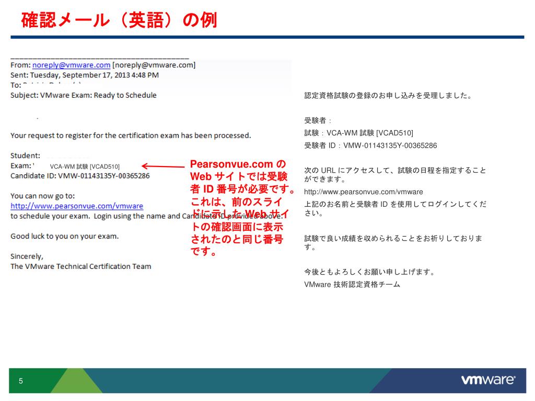Click the noreply@vmware.com sender link

click(71, 65)
